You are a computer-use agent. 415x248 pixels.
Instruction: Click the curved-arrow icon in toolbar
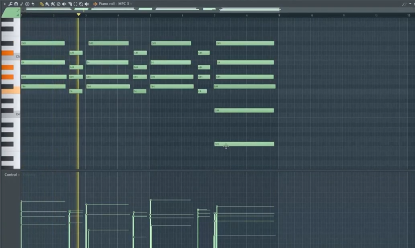(x=33, y=4)
